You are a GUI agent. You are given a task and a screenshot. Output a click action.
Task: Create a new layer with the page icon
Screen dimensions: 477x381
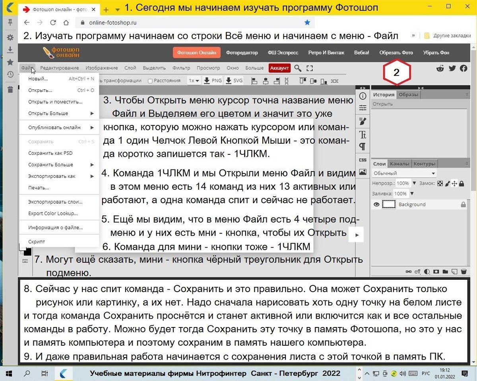pyautogui.click(x=454, y=272)
